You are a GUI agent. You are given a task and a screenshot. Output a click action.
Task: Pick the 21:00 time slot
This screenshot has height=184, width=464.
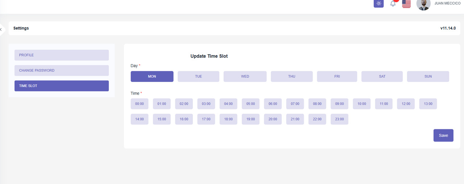(x=295, y=119)
